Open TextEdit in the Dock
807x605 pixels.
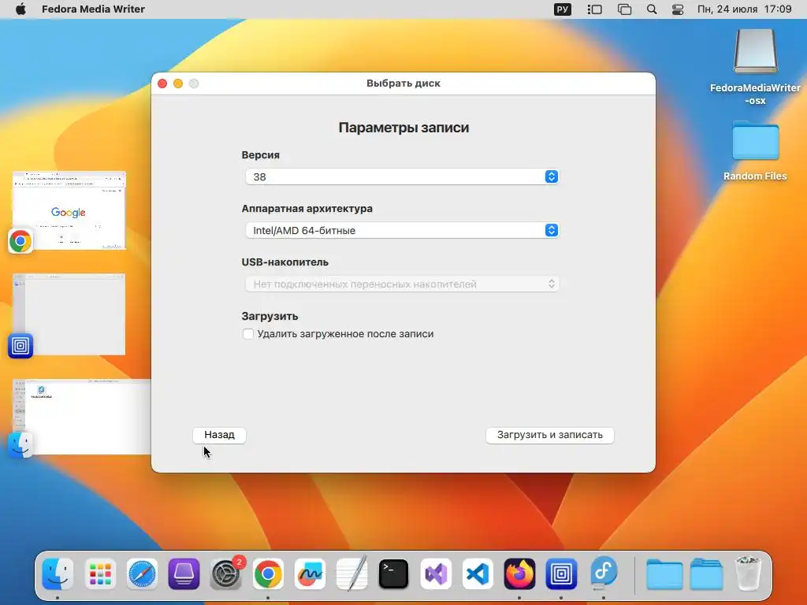click(x=352, y=573)
